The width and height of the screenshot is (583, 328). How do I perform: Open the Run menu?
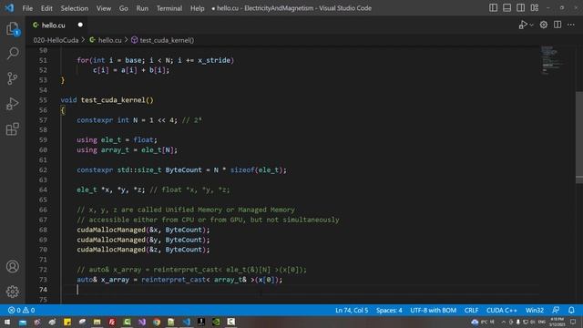(x=142, y=8)
